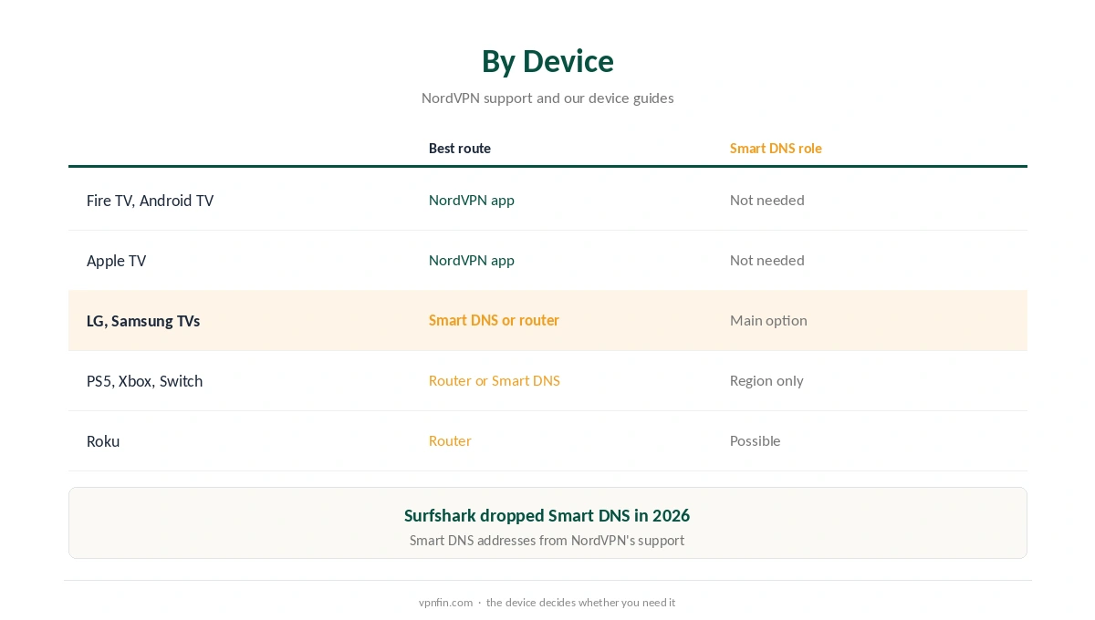Select the 'PS5, Xbox, Switch' row label
This screenshot has width=1095, height=620.
click(144, 381)
